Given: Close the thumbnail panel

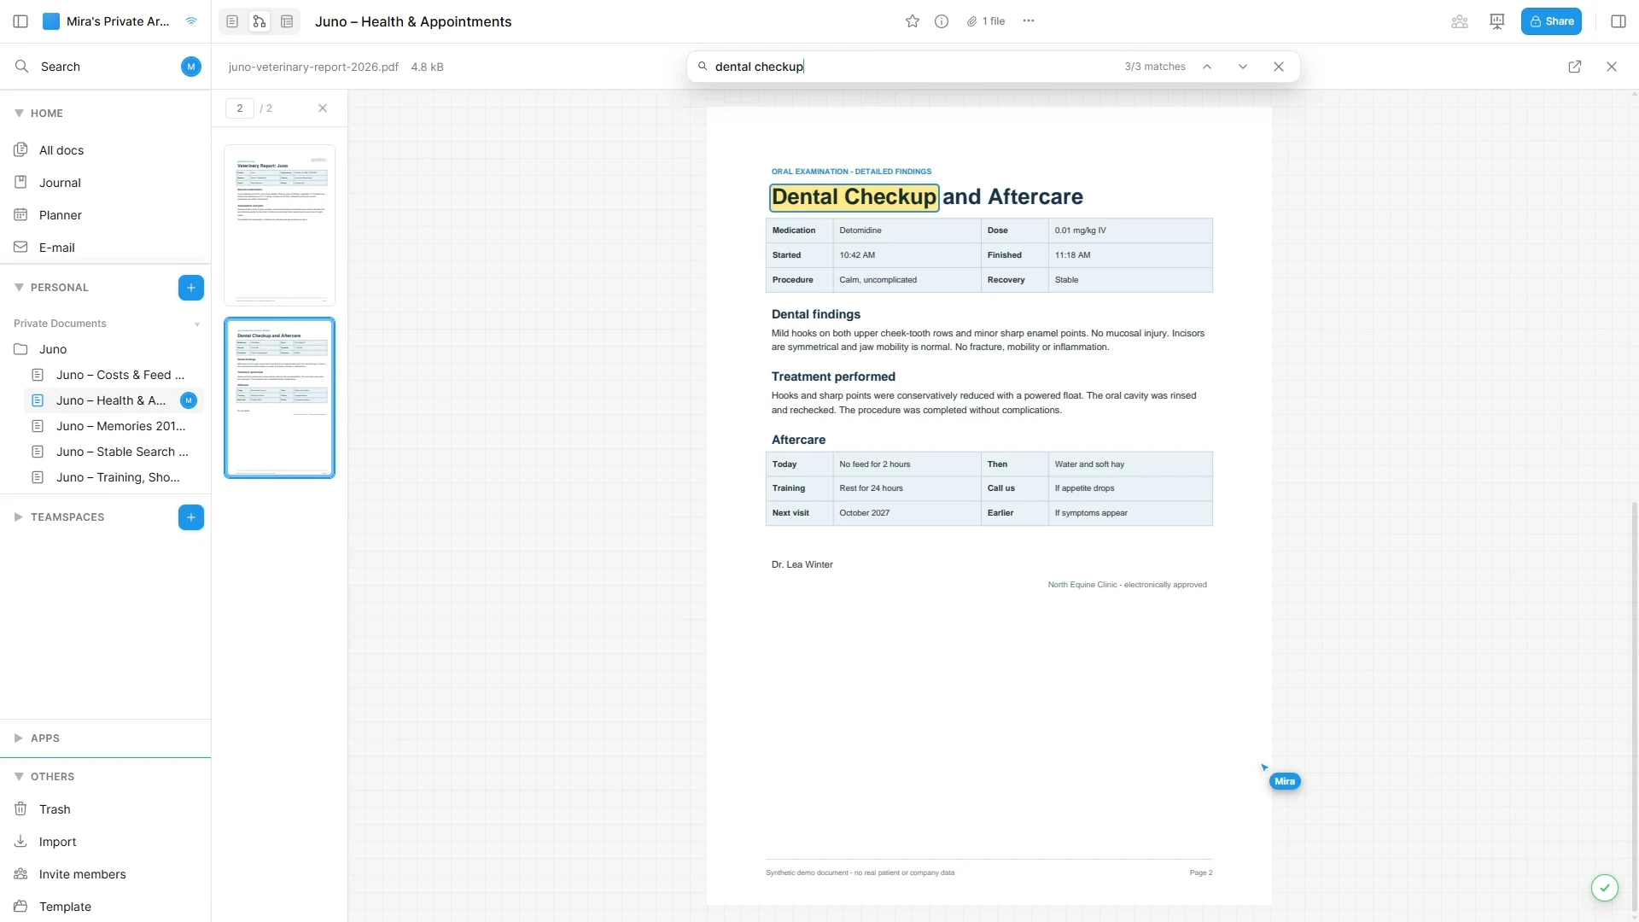Looking at the screenshot, I should (323, 108).
